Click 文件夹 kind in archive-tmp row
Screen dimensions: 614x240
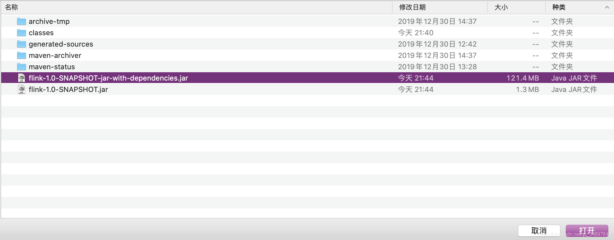click(x=562, y=21)
